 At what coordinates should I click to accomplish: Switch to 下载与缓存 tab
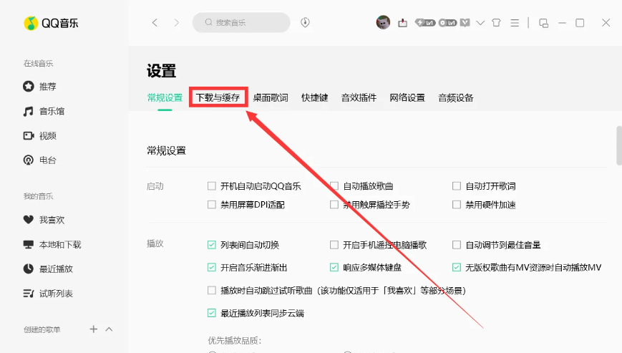[x=218, y=97]
